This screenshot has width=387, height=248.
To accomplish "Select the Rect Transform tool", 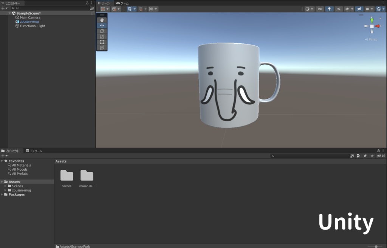I will (102, 42).
